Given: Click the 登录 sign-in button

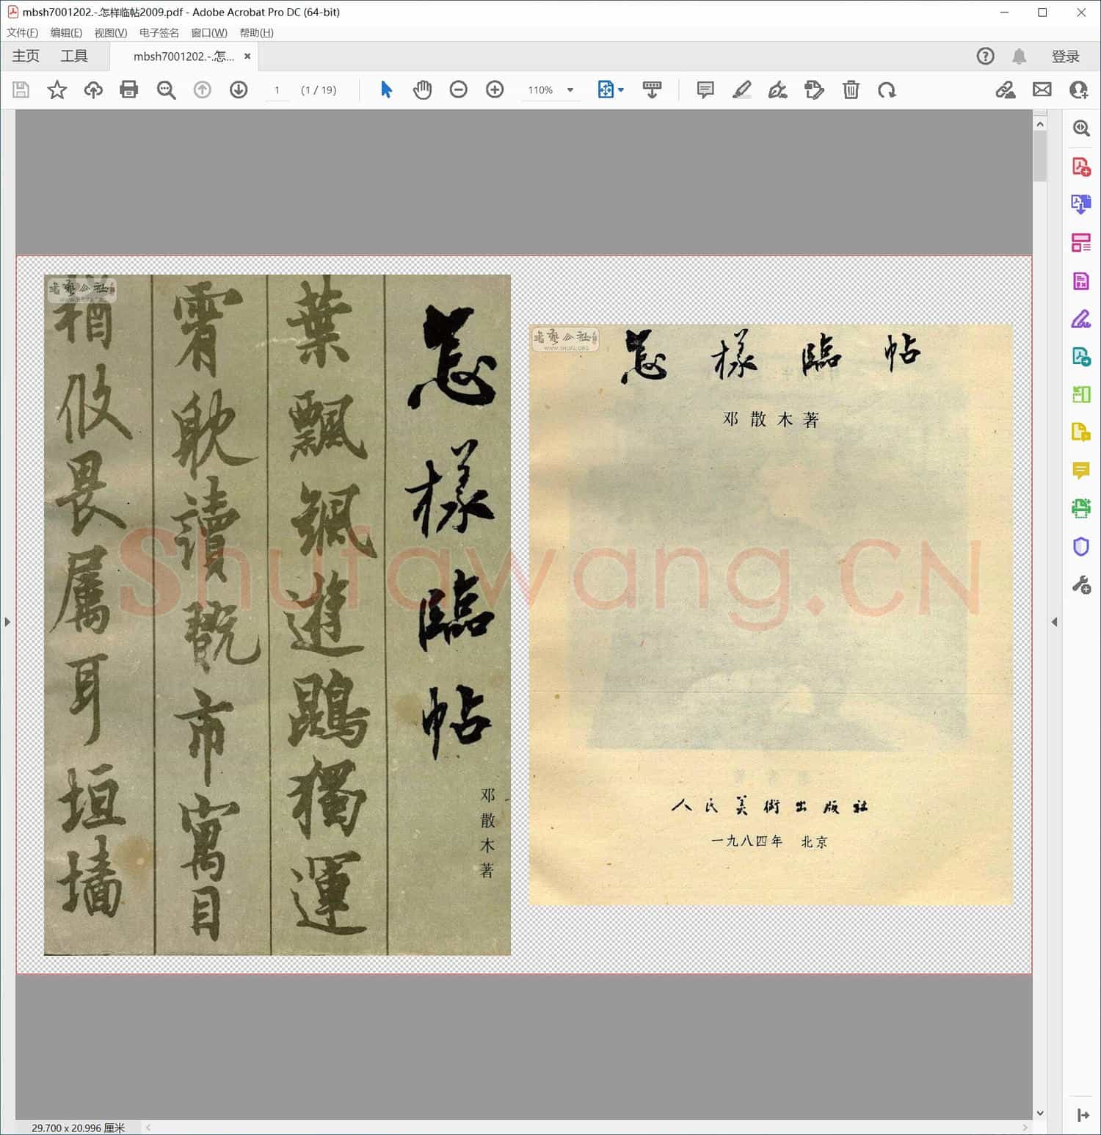Looking at the screenshot, I should (1065, 57).
